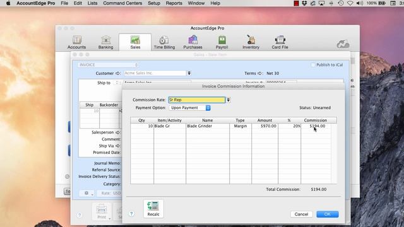This screenshot has height=227, width=404.
Task: Open the Window menu
Action: click(196, 3)
